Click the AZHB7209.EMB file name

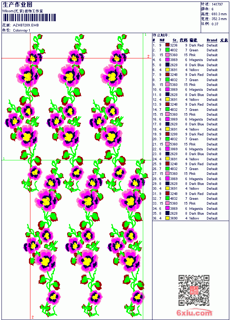[26, 25]
